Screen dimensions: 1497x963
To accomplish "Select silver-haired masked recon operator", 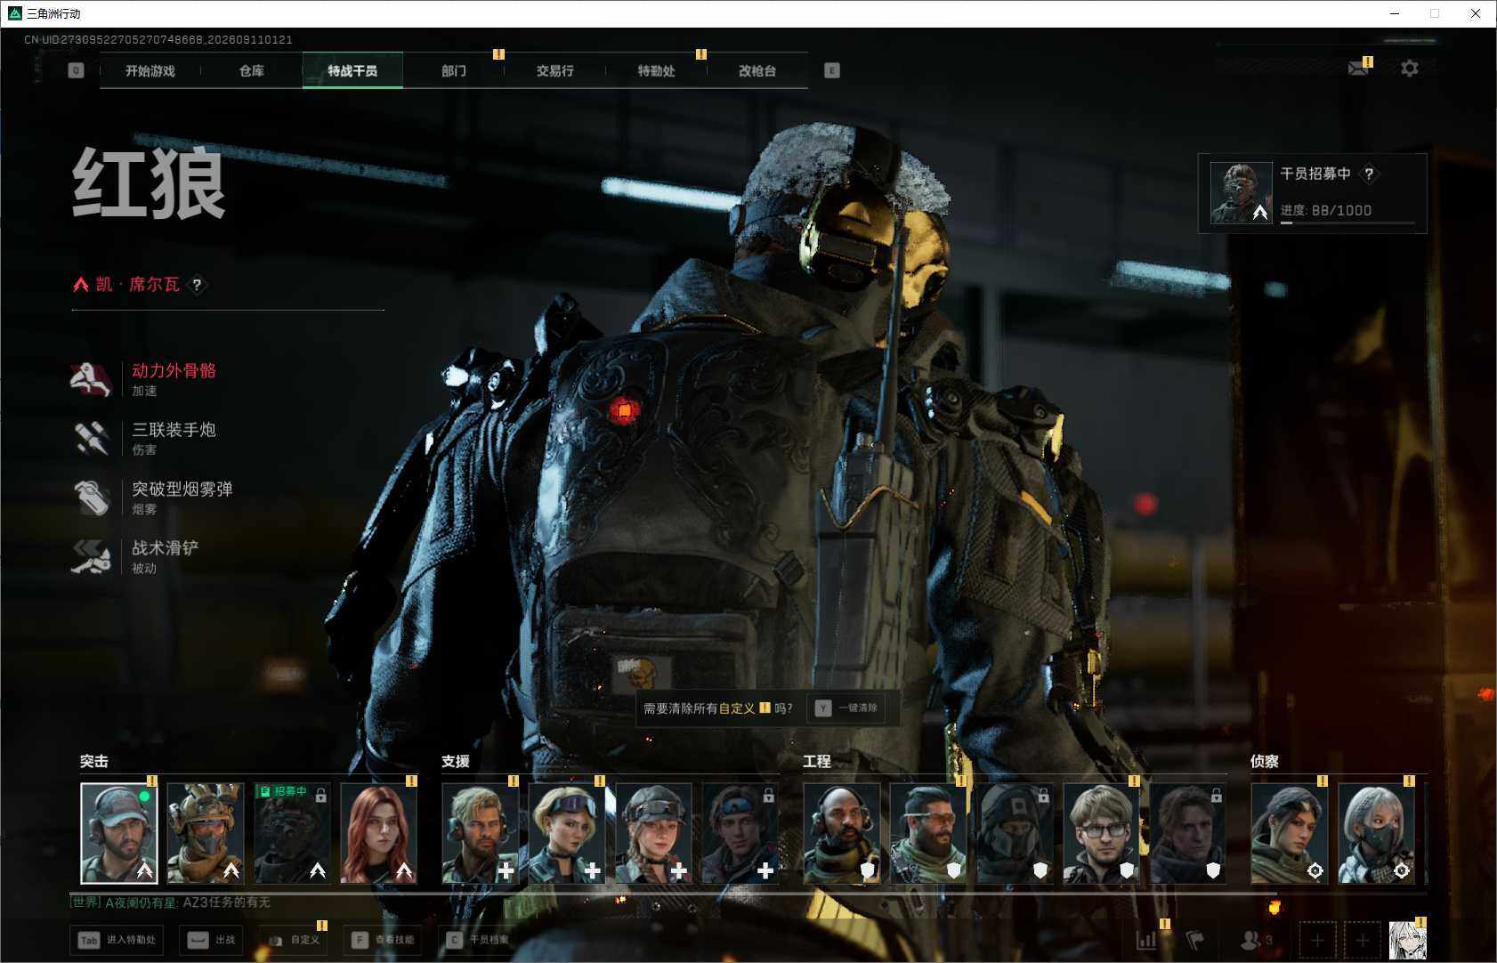I will click(x=1376, y=833).
